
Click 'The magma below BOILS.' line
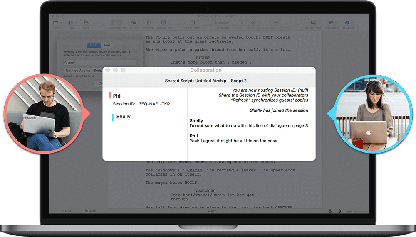coord(172,183)
